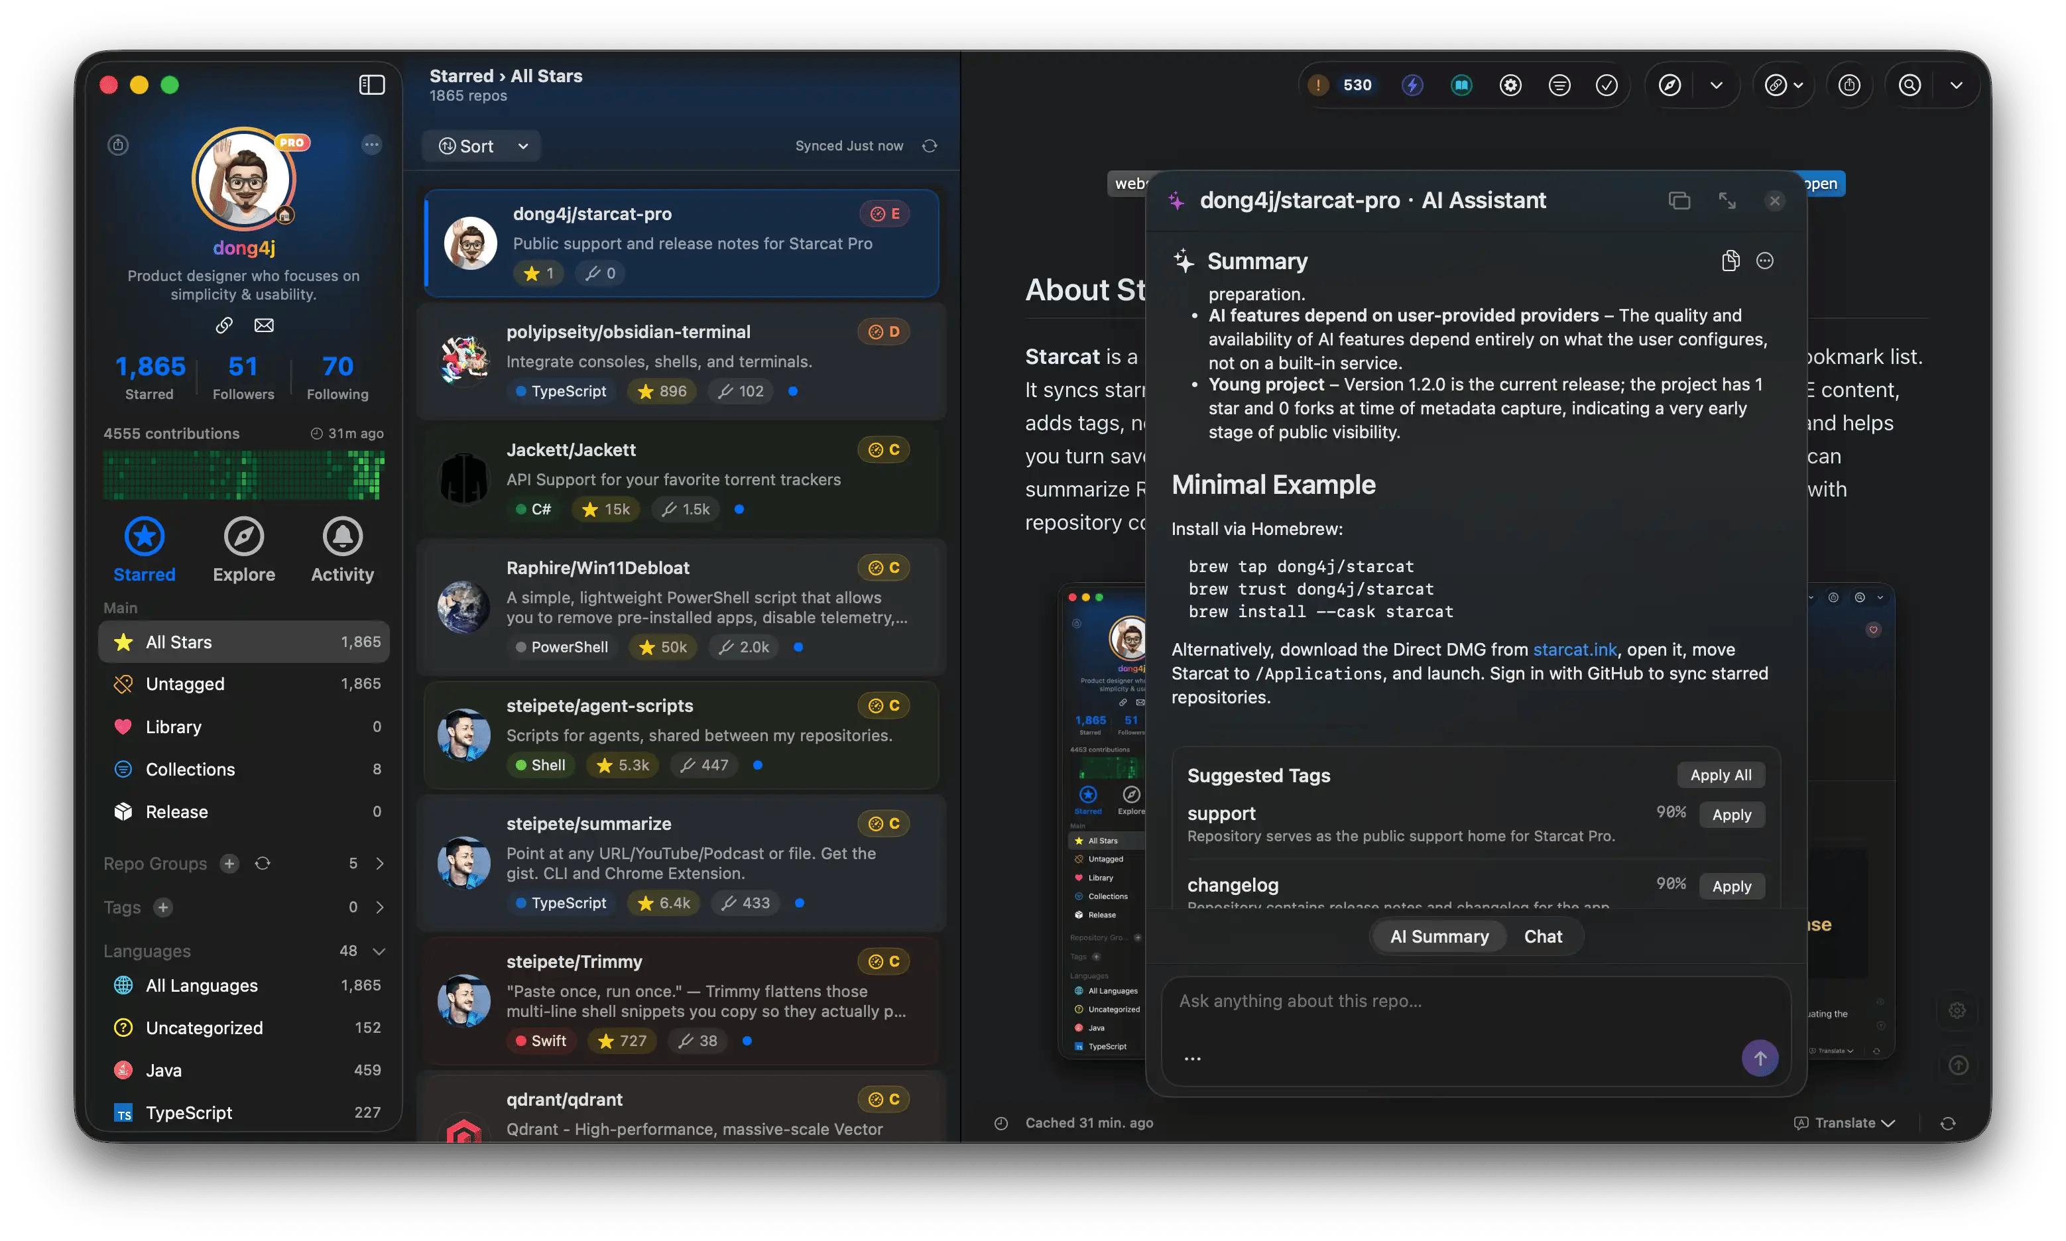The height and width of the screenshot is (1241, 2066).
Task: Open polyipseity/obsidian-terminal repo card
Action: (x=682, y=361)
